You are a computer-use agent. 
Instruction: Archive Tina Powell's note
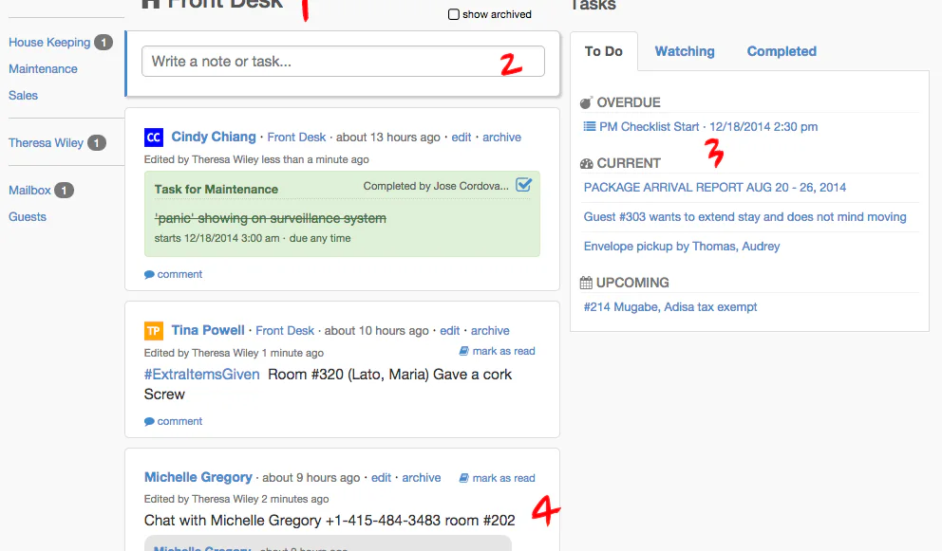(490, 331)
